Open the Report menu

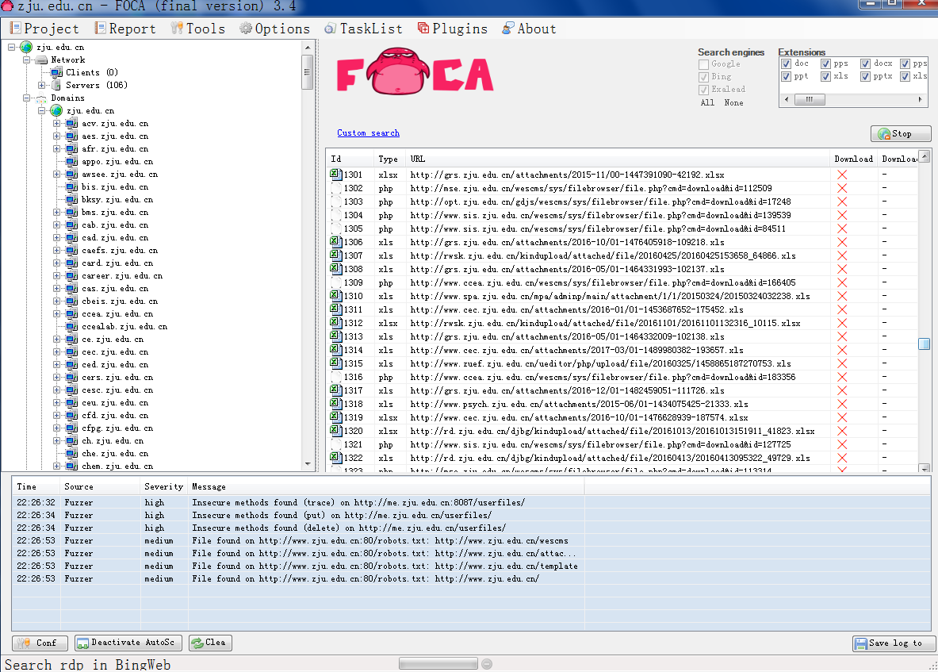125,29
